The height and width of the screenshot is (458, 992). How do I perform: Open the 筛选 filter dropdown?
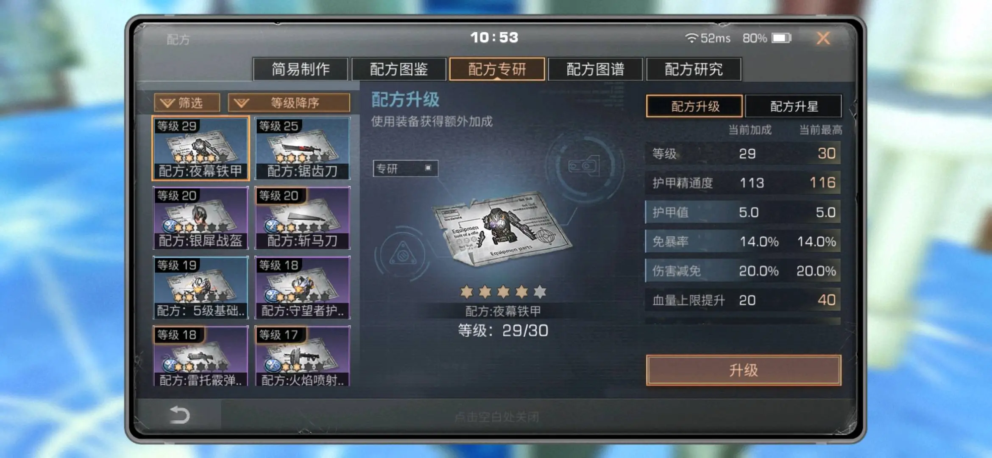187,103
